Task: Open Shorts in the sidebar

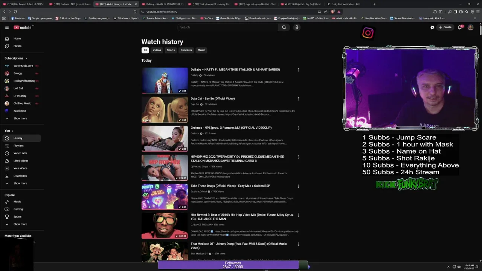Action: click(x=21, y=46)
